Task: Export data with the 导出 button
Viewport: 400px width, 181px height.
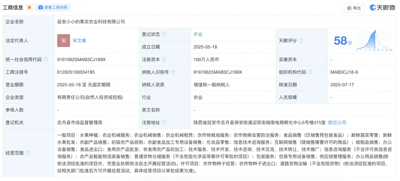Action: click(354, 8)
